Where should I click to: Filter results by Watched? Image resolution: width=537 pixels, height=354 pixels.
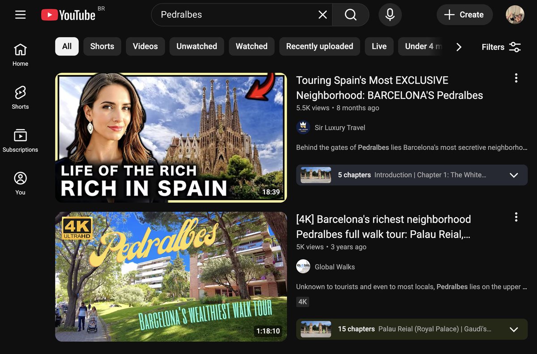(x=251, y=46)
